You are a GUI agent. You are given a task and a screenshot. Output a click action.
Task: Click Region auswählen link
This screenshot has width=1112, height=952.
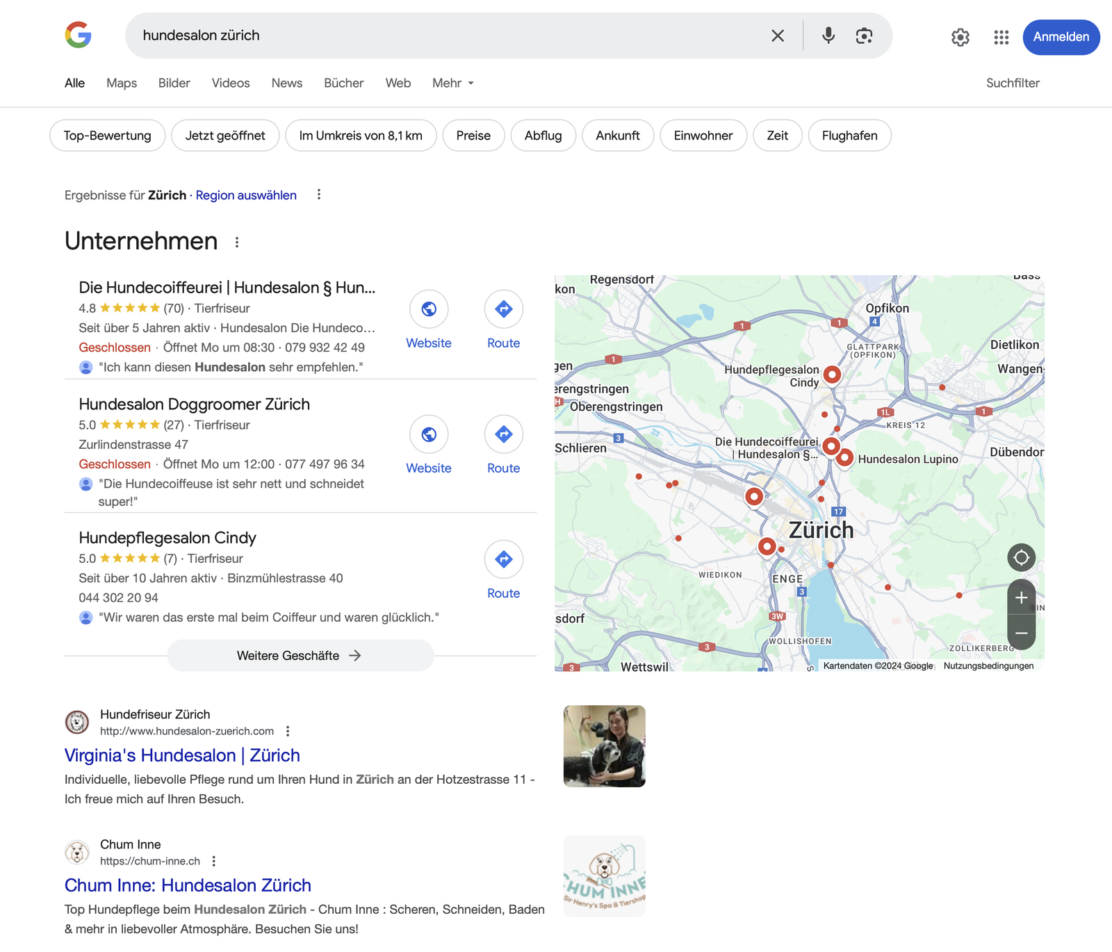pyautogui.click(x=246, y=195)
